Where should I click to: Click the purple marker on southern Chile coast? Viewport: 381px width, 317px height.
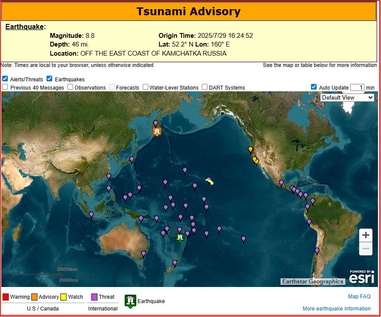pyautogui.click(x=317, y=250)
